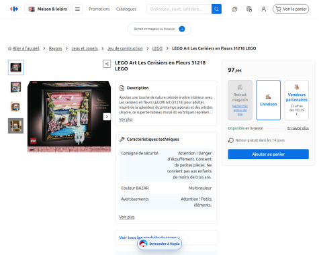Select the second product thumbnail
This screenshot has height=255, width=319.
(15, 87)
